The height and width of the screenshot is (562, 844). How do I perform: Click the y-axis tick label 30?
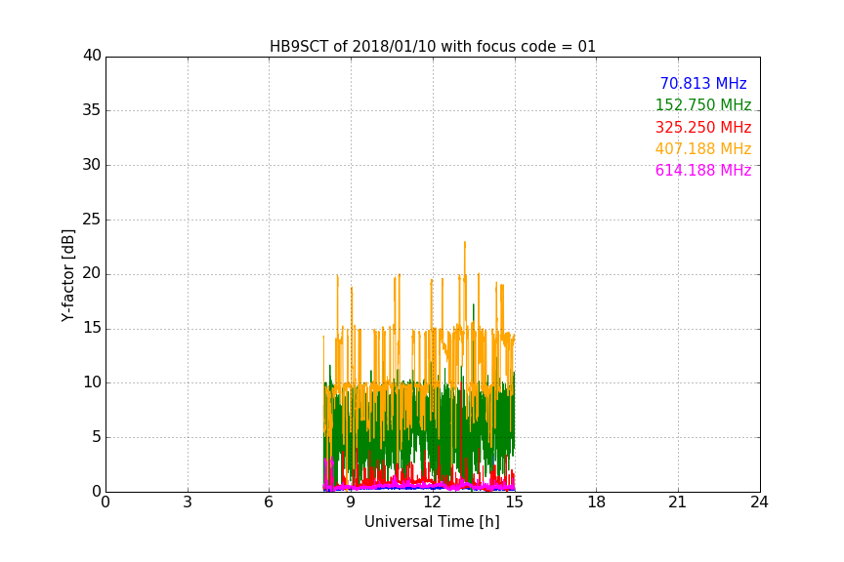[x=92, y=165]
